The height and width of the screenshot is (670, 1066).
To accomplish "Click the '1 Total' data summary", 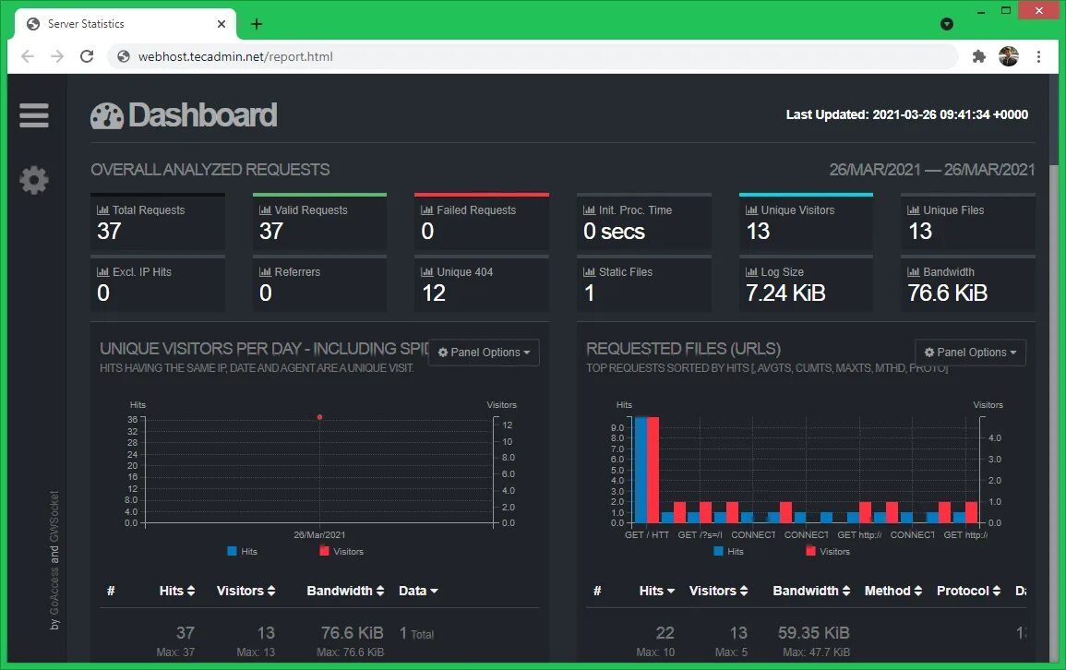I will [416, 633].
